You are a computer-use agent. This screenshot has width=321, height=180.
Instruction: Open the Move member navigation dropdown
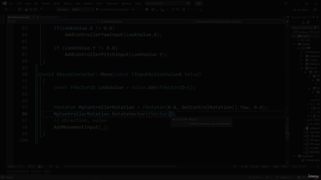point(239,21)
